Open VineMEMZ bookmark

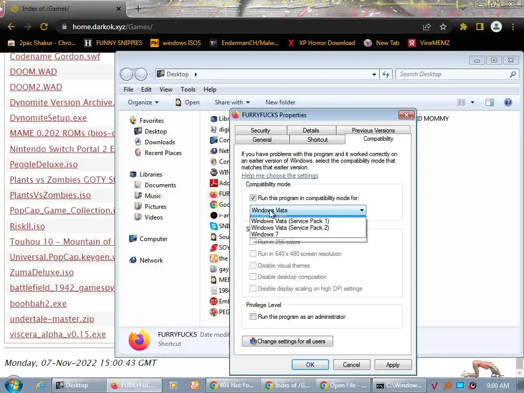(429, 43)
